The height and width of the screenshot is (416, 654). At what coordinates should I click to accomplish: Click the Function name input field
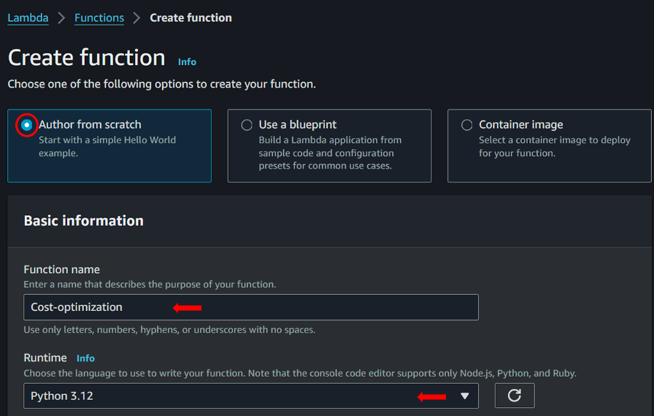(x=250, y=307)
